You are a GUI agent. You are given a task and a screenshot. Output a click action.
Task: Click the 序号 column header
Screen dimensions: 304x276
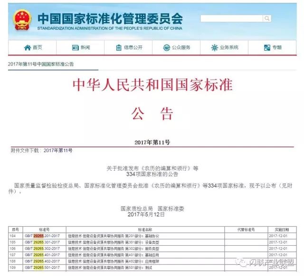click(15, 230)
